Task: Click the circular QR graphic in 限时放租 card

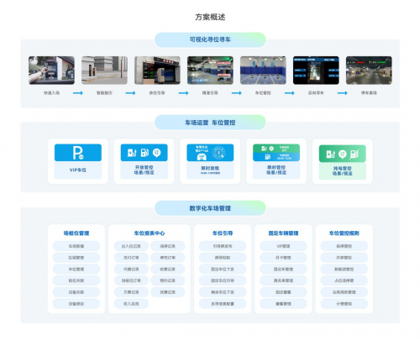Action: [x=218, y=153]
